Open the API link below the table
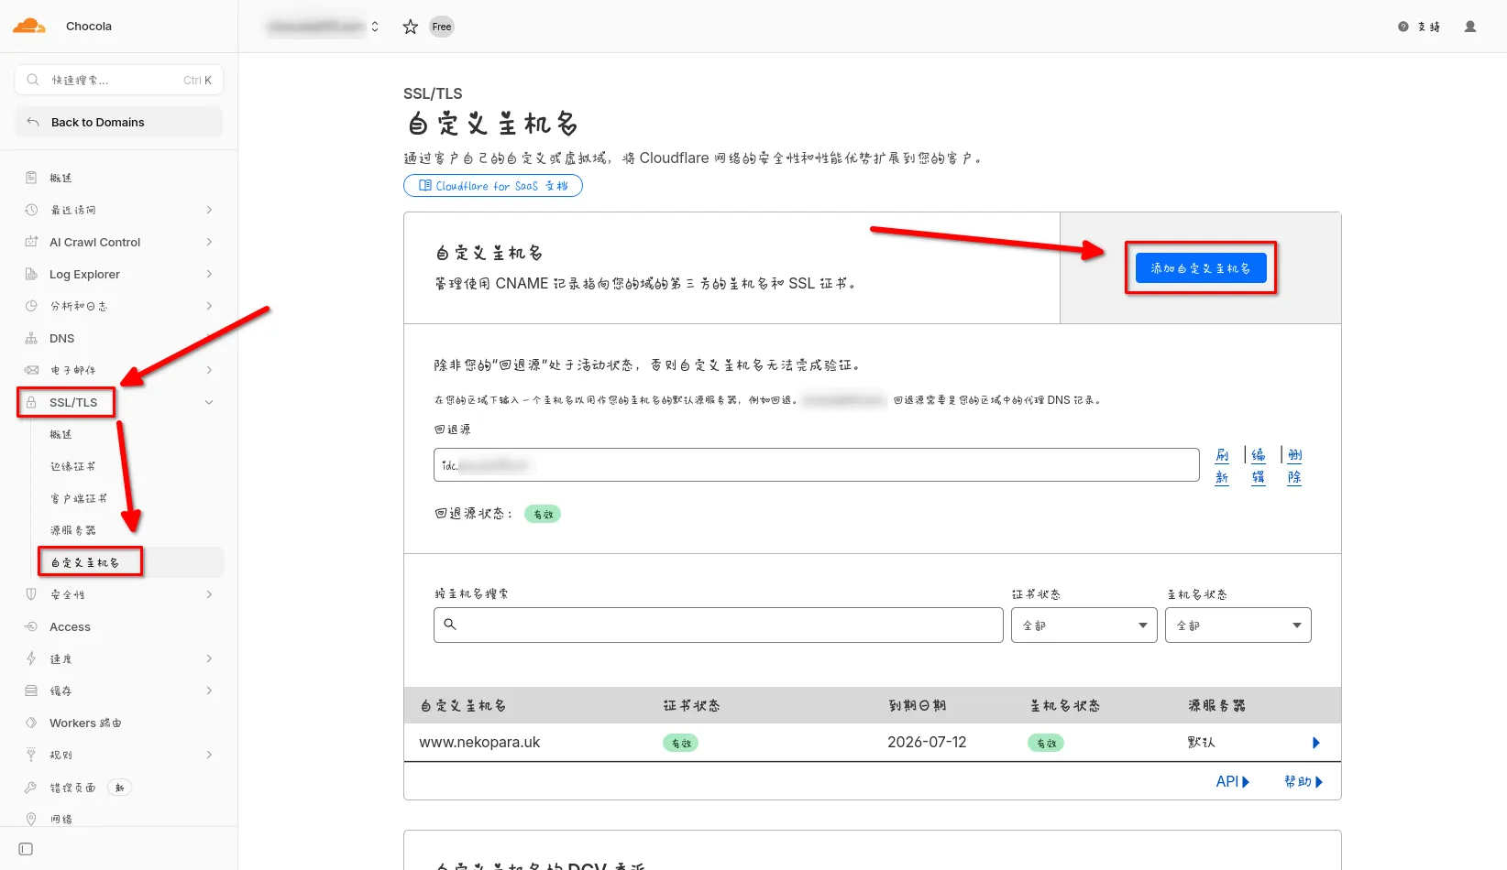Viewport: 1507px width, 870px height. pos(1233,781)
